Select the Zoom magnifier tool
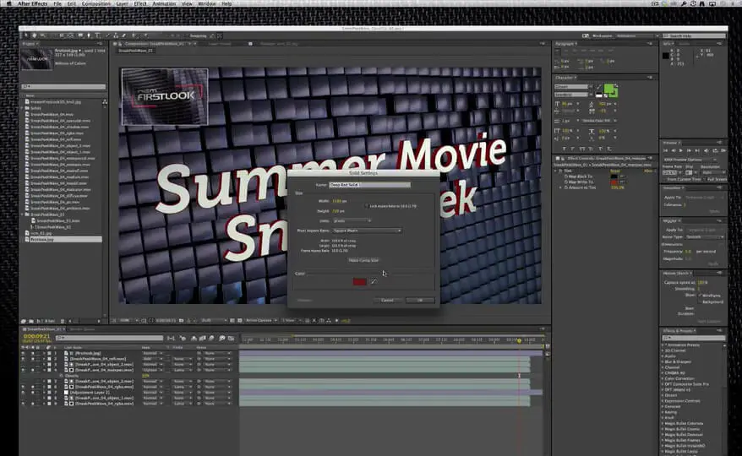This screenshot has width=742, height=456. tap(42, 35)
